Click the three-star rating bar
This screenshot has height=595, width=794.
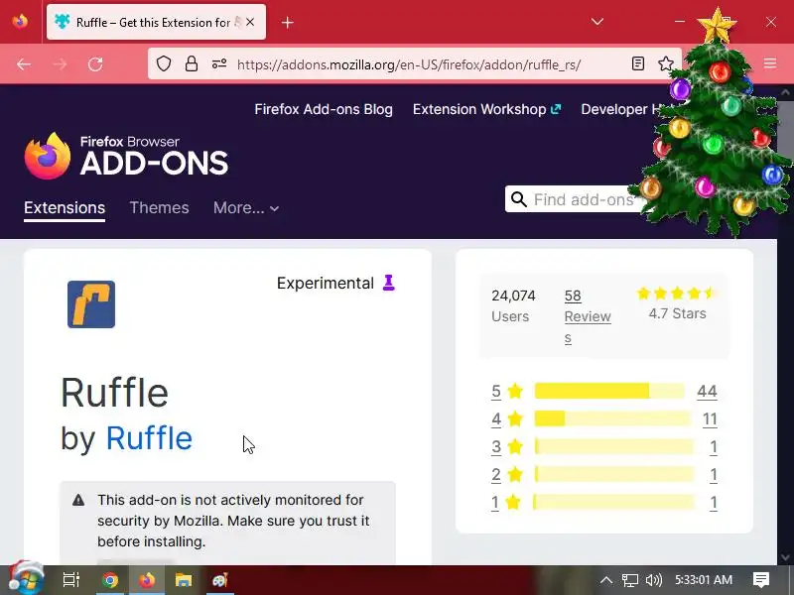click(613, 447)
